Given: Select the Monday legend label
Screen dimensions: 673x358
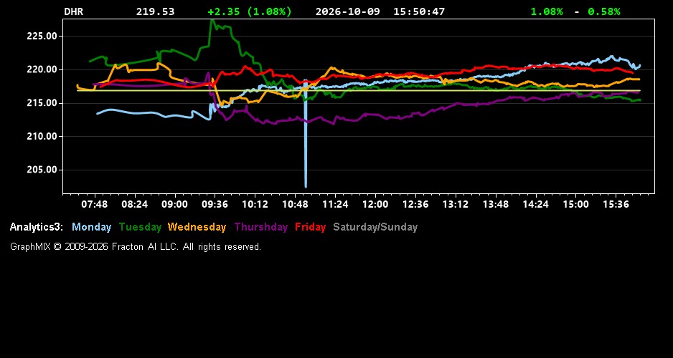Looking at the screenshot, I should [x=91, y=228].
